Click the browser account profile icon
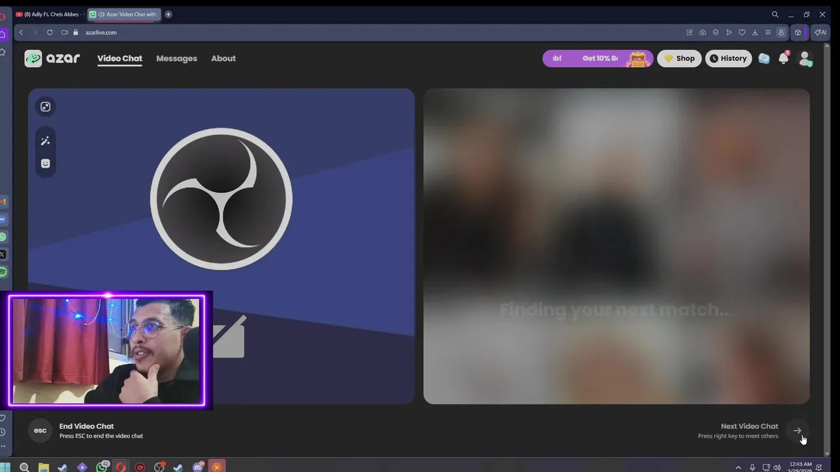The image size is (840, 472). point(781,32)
